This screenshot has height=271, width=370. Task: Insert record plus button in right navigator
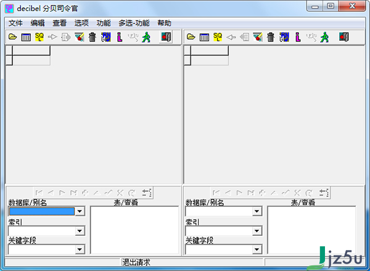tap(262, 193)
